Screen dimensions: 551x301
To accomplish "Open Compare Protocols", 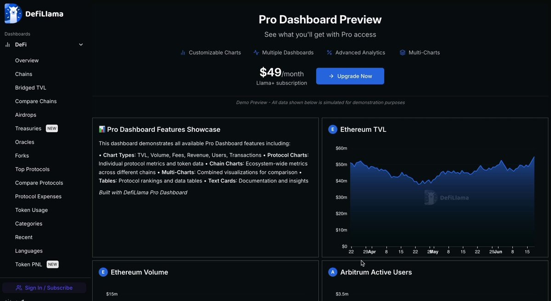I will [39, 183].
